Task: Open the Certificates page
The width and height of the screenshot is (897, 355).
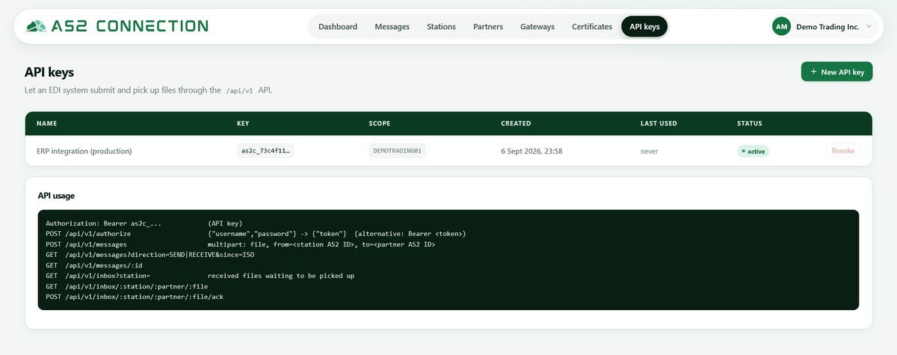Action: (x=592, y=26)
